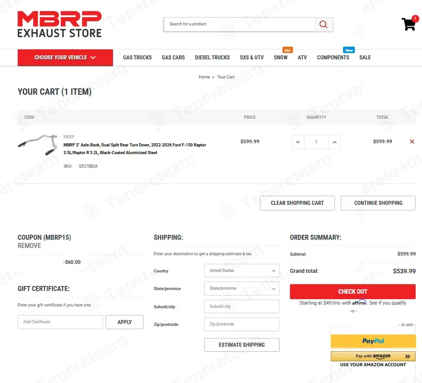This screenshot has width=422, height=383.
Task: Click the New badge above Components
Action: point(349,50)
